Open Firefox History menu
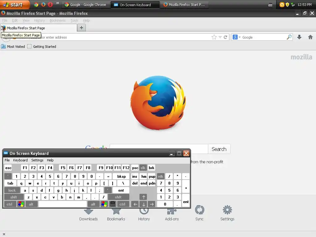Viewport: 316px width, 237px height. [x=39, y=20]
